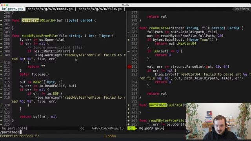Click klog.Errorf on right line 293
This screenshot has width=251, height=141.
pyautogui.click(x=166, y=74)
